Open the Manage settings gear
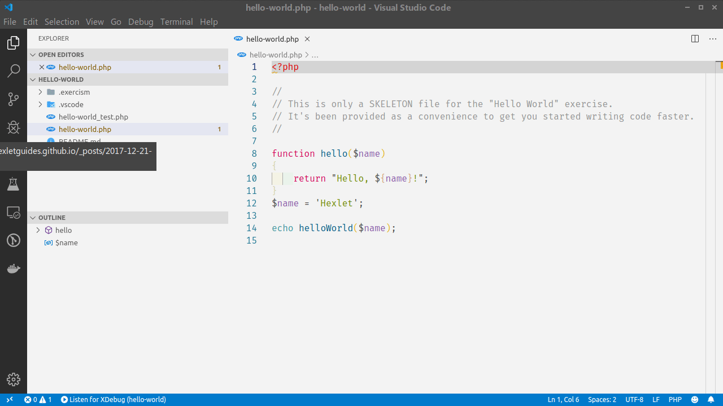The height and width of the screenshot is (406, 723). (x=13, y=379)
